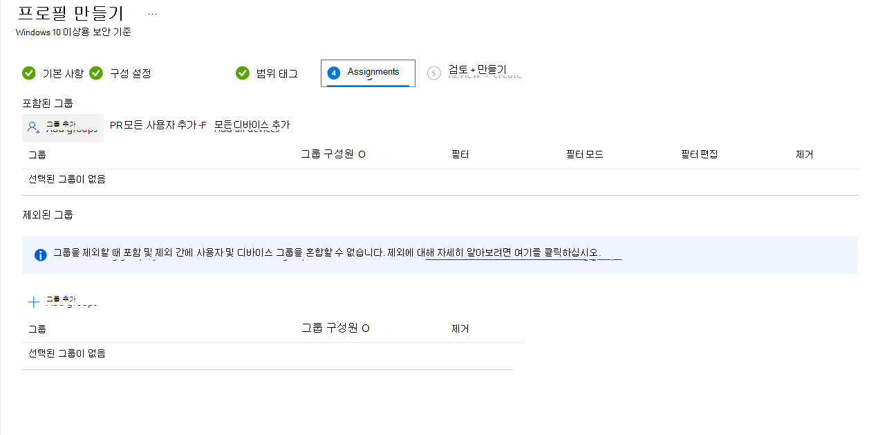Viewport: 878px width, 435px height.
Task: Click the 그룹 column header in included groups table
Action: coord(37,155)
